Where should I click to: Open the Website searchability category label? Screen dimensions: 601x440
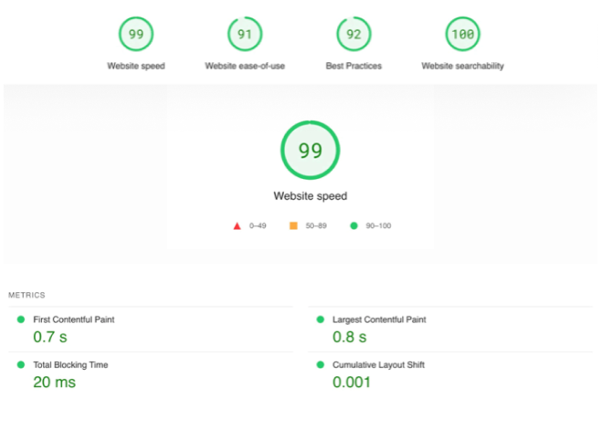point(462,66)
